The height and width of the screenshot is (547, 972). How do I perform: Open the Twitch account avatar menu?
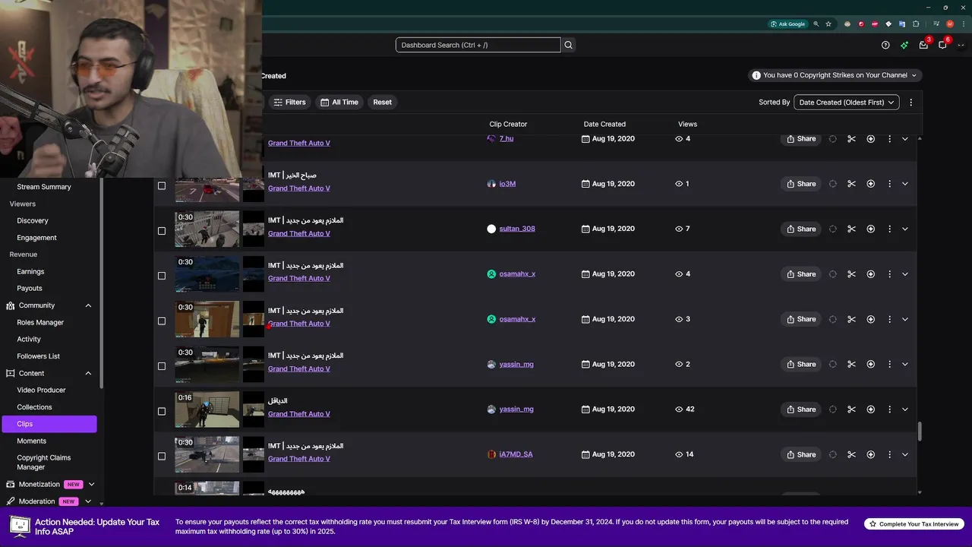point(961,45)
